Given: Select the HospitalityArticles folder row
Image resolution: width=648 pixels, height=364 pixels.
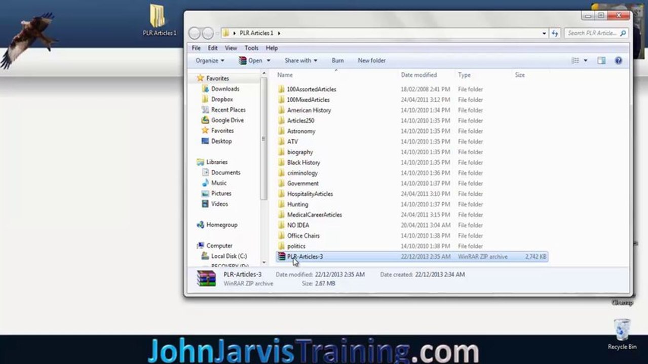Looking at the screenshot, I should pyautogui.click(x=411, y=194).
